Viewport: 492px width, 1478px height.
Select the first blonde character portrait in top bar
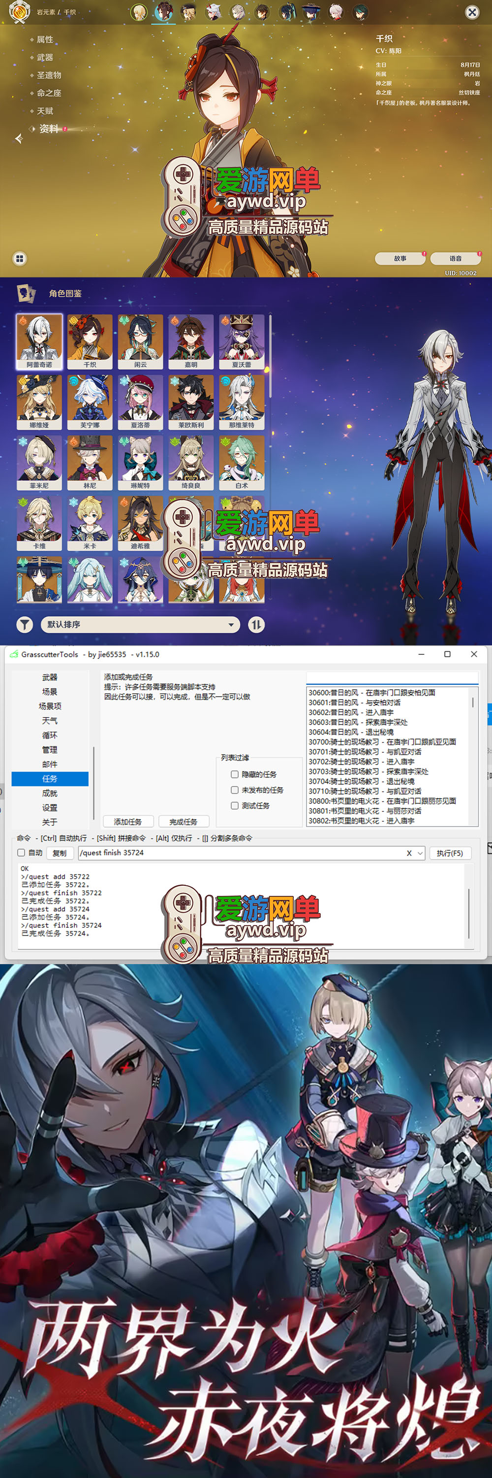coord(139,12)
